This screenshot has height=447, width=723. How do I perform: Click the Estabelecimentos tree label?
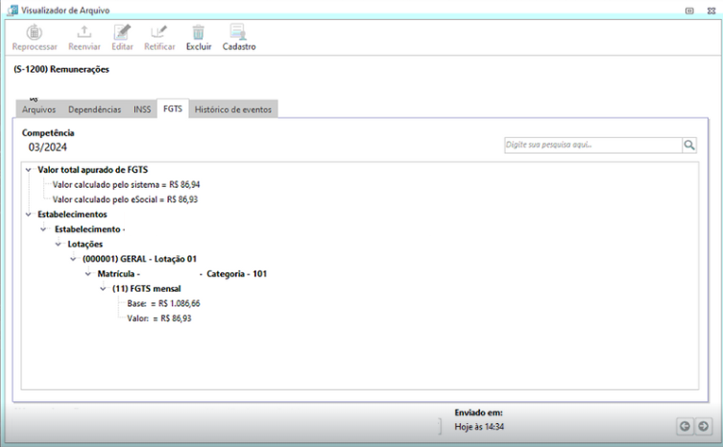point(72,215)
